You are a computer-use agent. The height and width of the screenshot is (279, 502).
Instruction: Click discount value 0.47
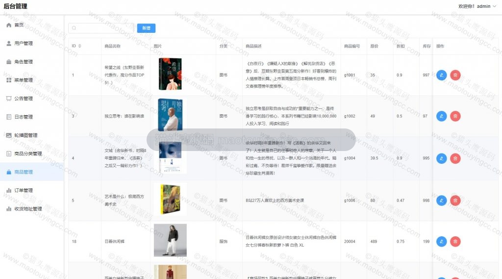click(x=401, y=201)
